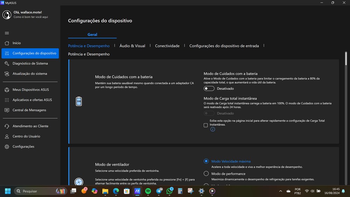Open Diagnóstico de Sistema wrench icon
This screenshot has height=197, width=350.
7,64
